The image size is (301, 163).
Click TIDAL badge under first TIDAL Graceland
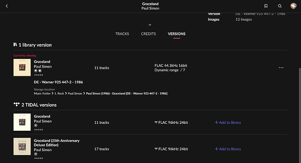36,126
